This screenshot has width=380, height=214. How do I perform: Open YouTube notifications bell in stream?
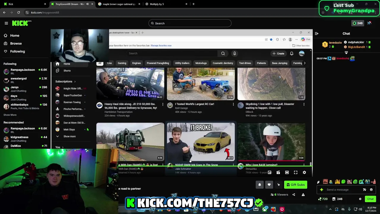292,53
